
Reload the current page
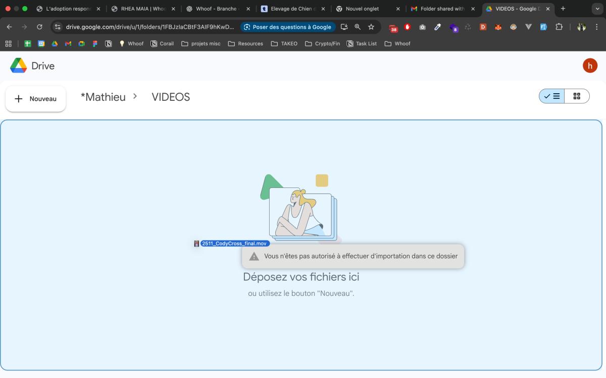point(39,27)
